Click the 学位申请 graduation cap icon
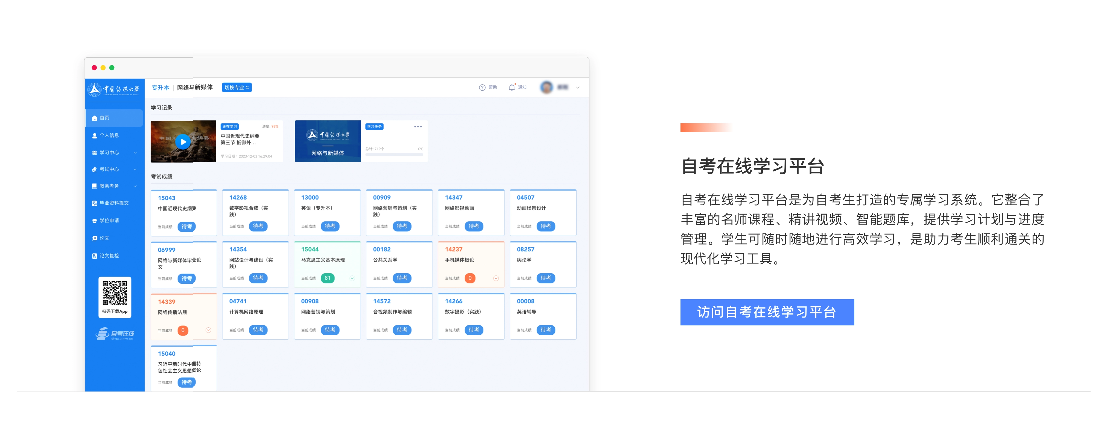 coord(94,221)
